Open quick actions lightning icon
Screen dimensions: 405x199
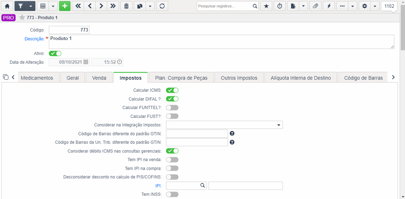pyautogui.click(x=329, y=6)
